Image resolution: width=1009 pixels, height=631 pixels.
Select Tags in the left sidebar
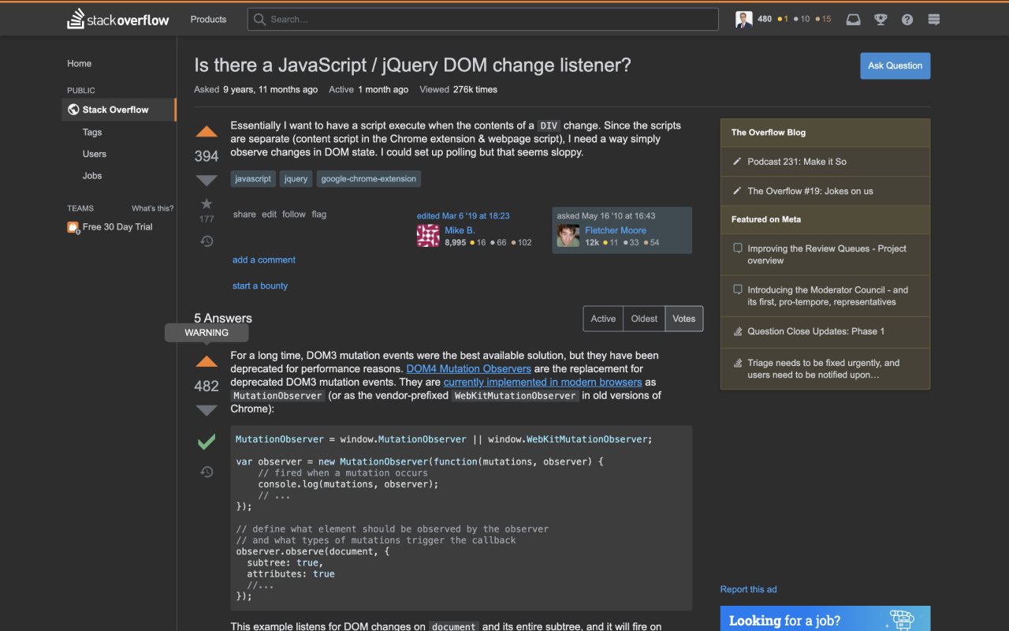(92, 133)
